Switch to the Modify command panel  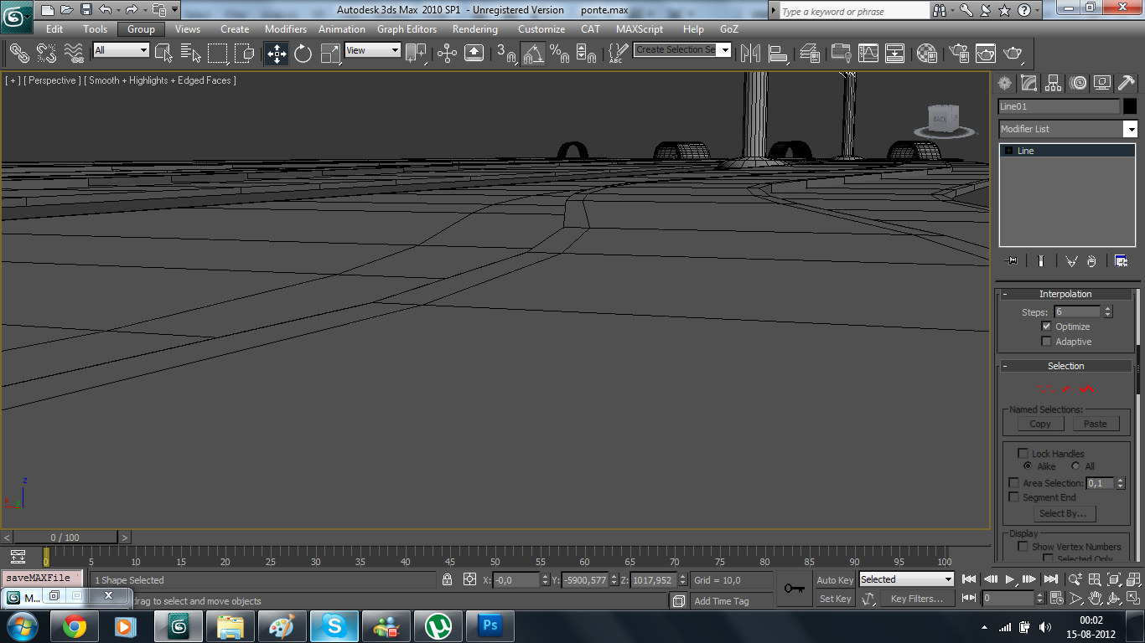coord(1028,82)
